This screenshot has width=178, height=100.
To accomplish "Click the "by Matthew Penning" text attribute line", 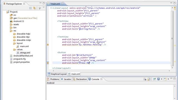I will 84,45.
